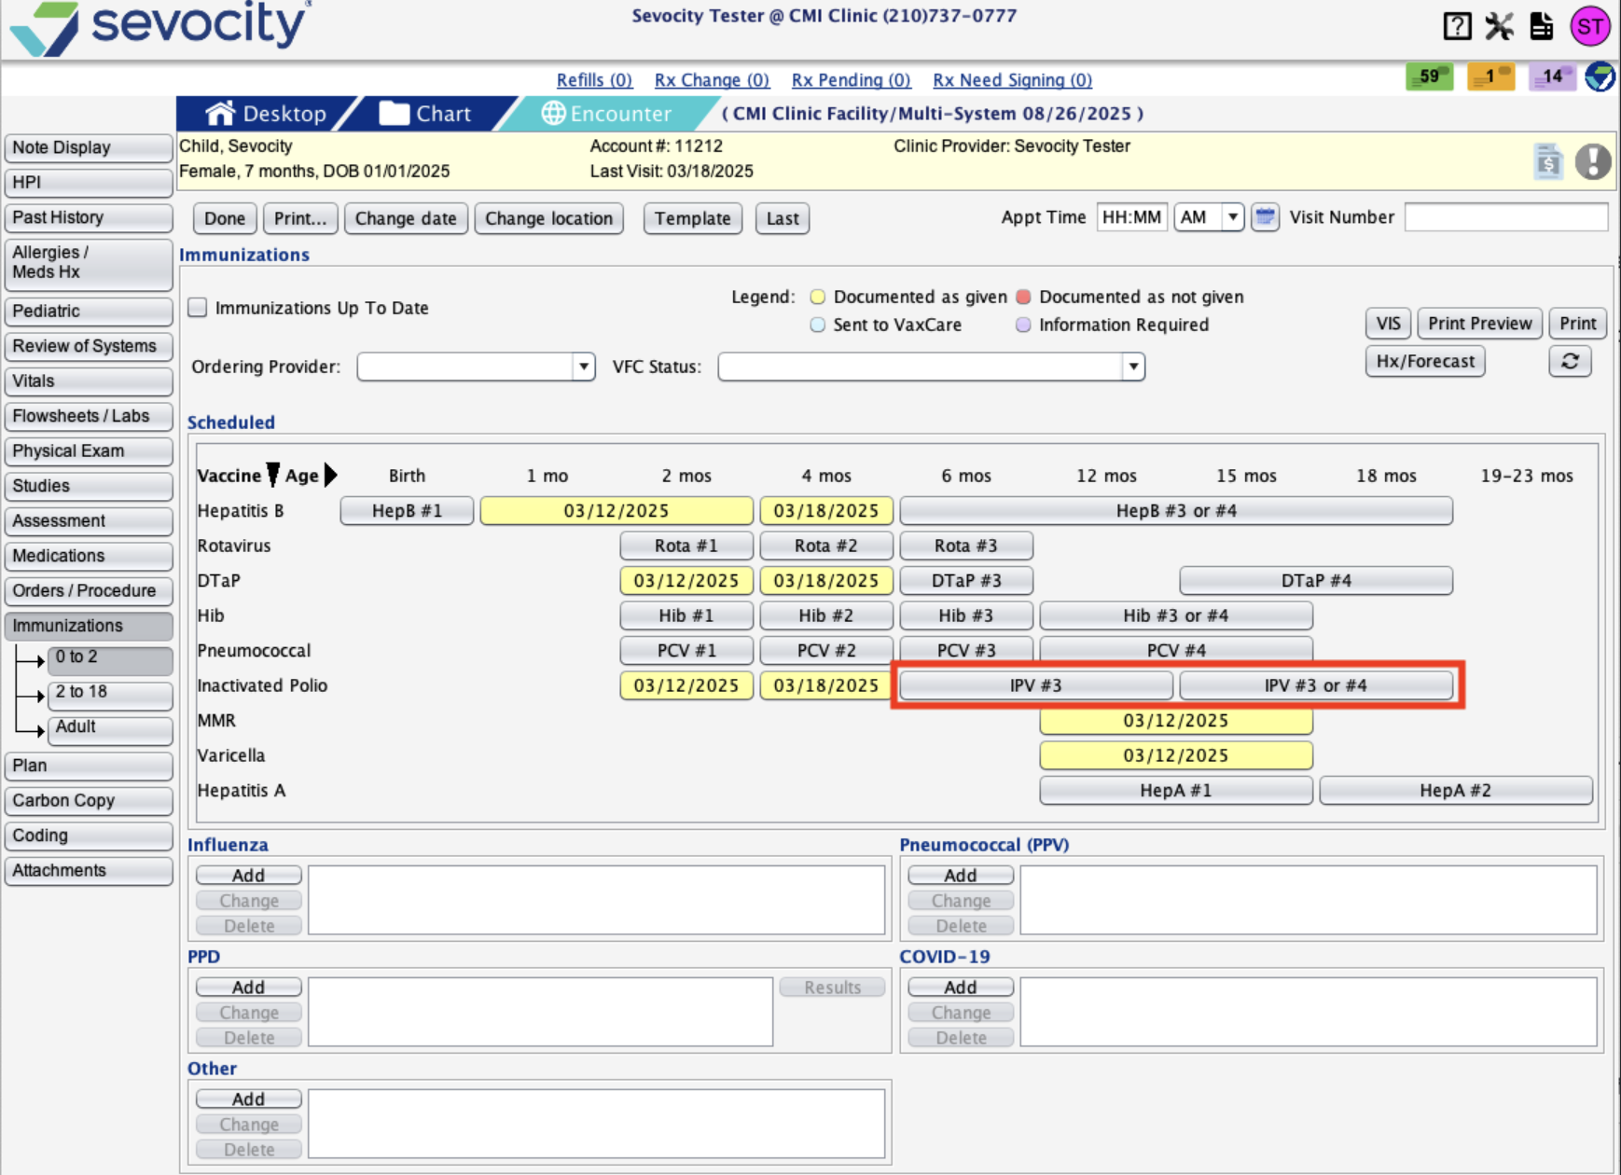The height and width of the screenshot is (1175, 1621).
Task: Open the patient billing document icon
Action: (1548, 161)
